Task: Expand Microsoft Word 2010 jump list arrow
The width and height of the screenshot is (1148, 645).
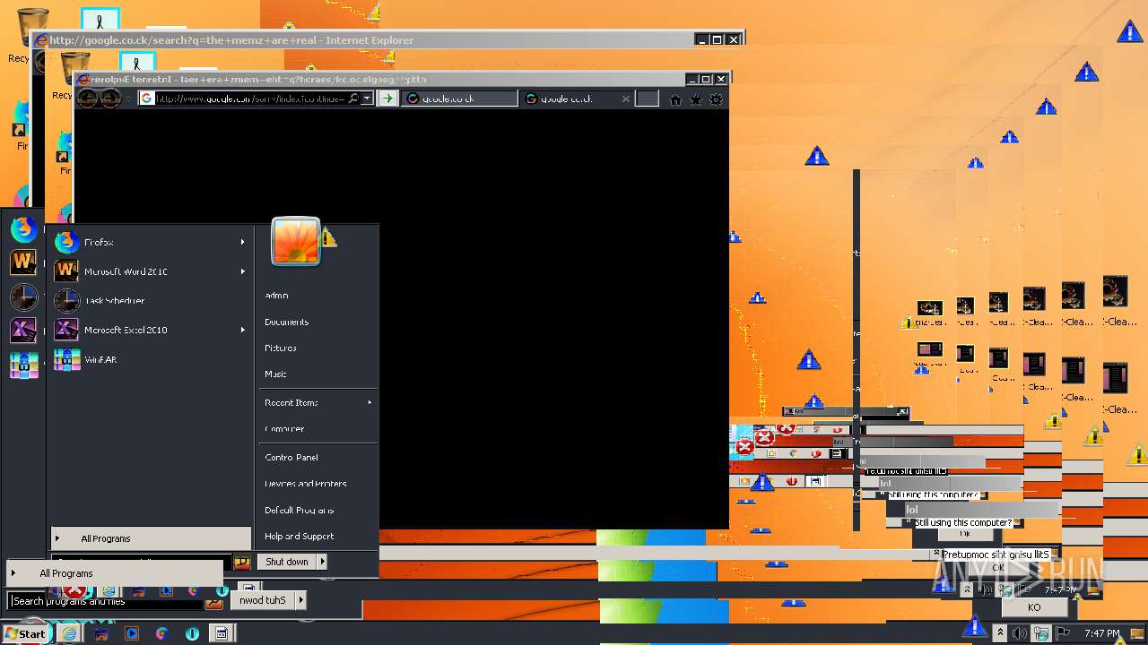Action: (x=242, y=271)
